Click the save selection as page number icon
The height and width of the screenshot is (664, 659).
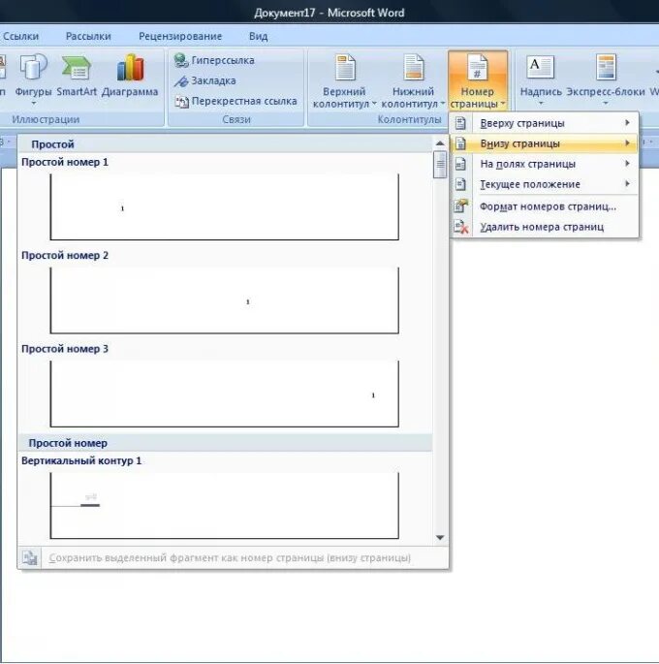click(x=30, y=557)
